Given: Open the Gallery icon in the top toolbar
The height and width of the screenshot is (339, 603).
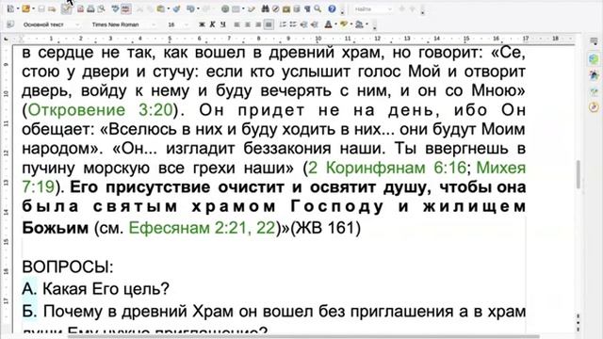Looking at the screenshot, I should [286, 8].
